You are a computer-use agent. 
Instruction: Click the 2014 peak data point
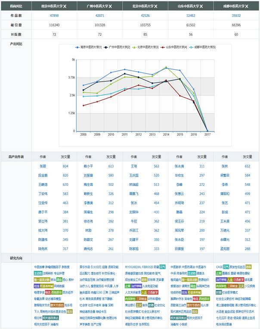[166, 67]
